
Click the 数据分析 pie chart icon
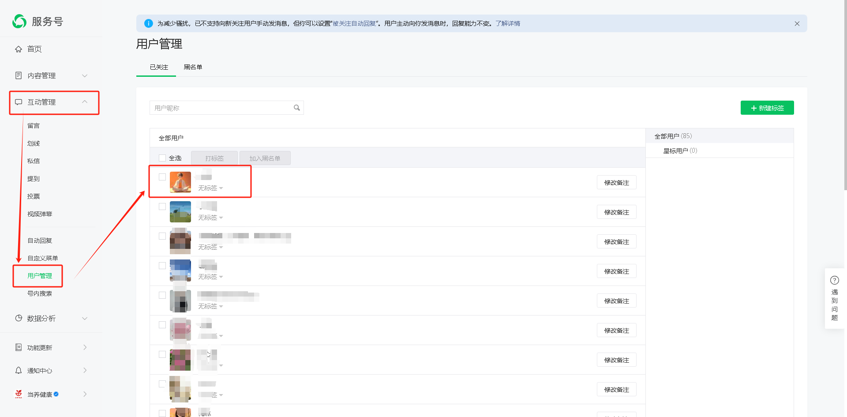point(19,318)
